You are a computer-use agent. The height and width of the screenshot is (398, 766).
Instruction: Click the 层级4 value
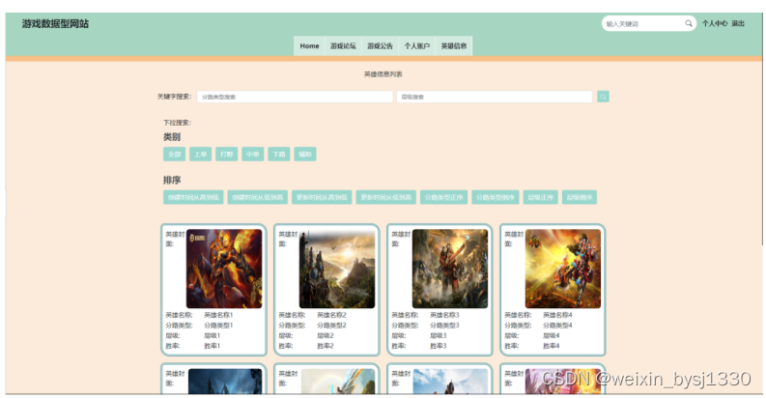[x=552, y=335]
